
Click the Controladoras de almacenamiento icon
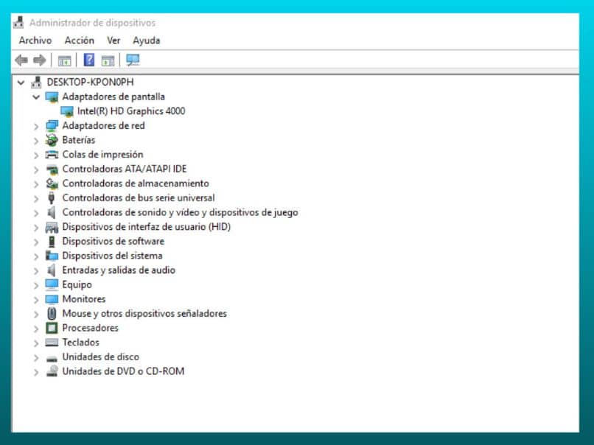(x=52, y=183)
